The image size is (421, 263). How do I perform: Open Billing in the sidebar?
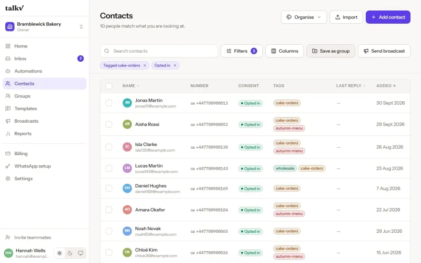[45, 153]
